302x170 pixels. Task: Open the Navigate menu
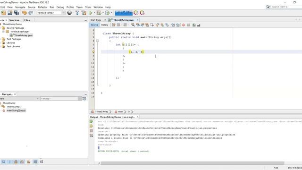click(x=20, y=7)
